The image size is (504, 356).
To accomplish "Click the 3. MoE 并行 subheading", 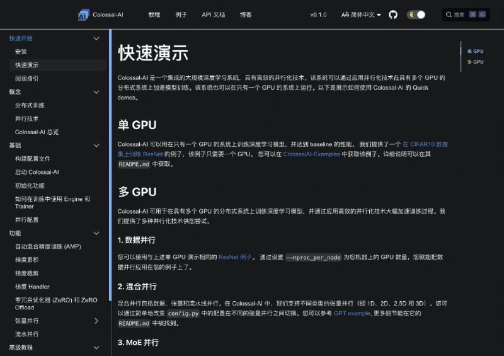I will point(138,343).
